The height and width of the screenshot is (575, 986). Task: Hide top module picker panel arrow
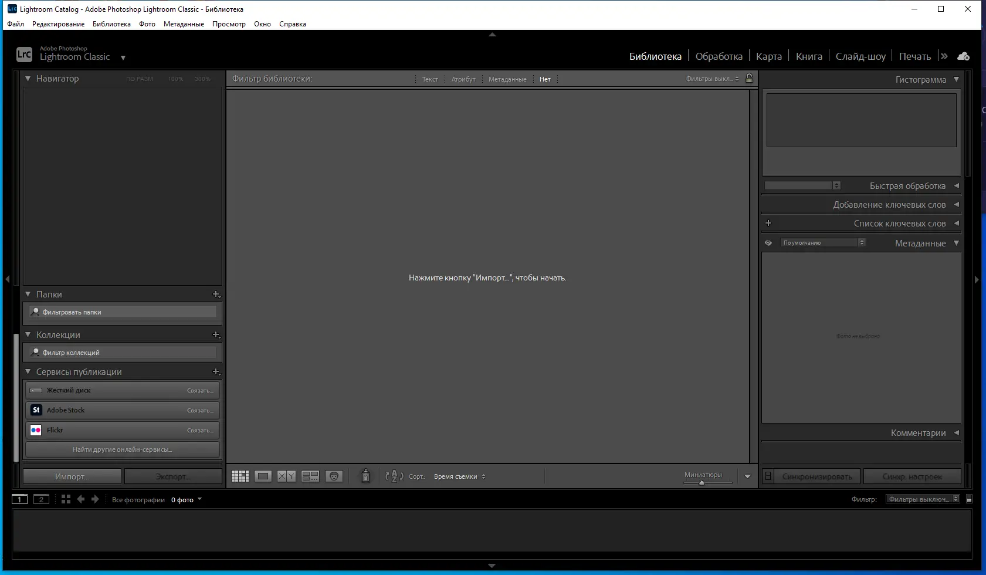(492, 35)
